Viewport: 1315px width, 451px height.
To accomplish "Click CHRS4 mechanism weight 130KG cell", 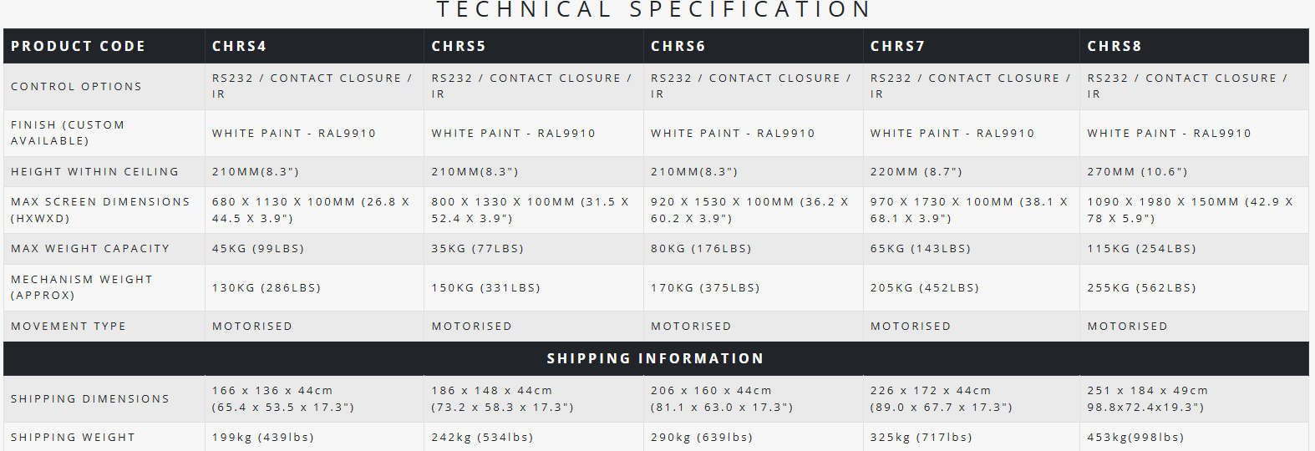I will click(x=267, y=287).
